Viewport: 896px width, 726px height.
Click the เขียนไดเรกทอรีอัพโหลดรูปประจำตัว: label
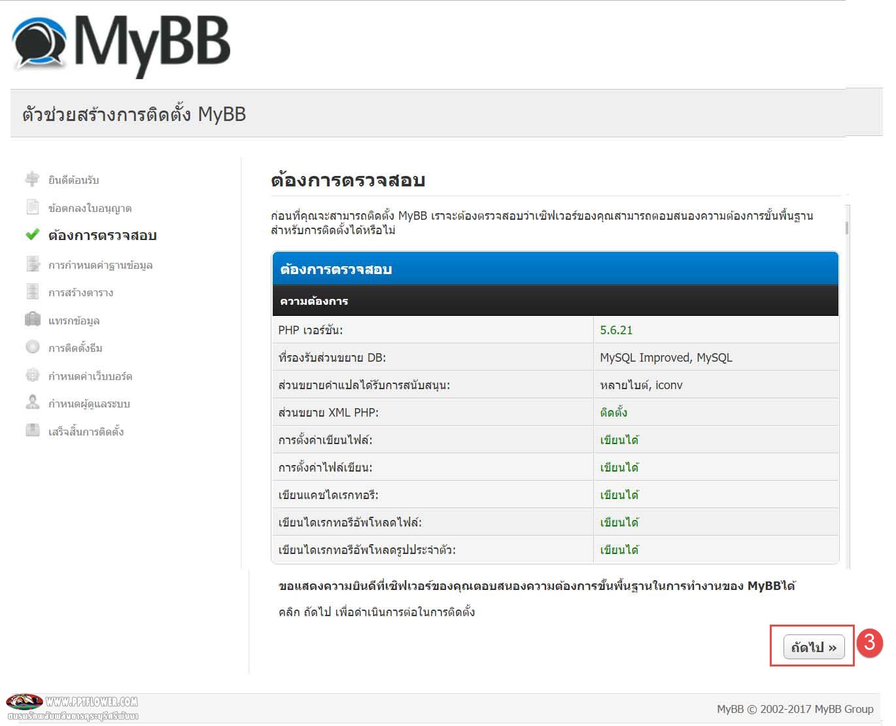tap(368, 550)
